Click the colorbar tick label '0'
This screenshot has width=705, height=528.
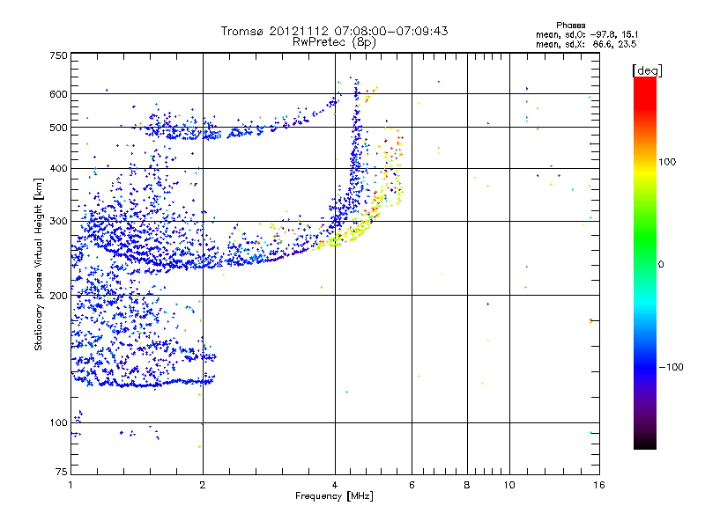[x=661, y=264]
